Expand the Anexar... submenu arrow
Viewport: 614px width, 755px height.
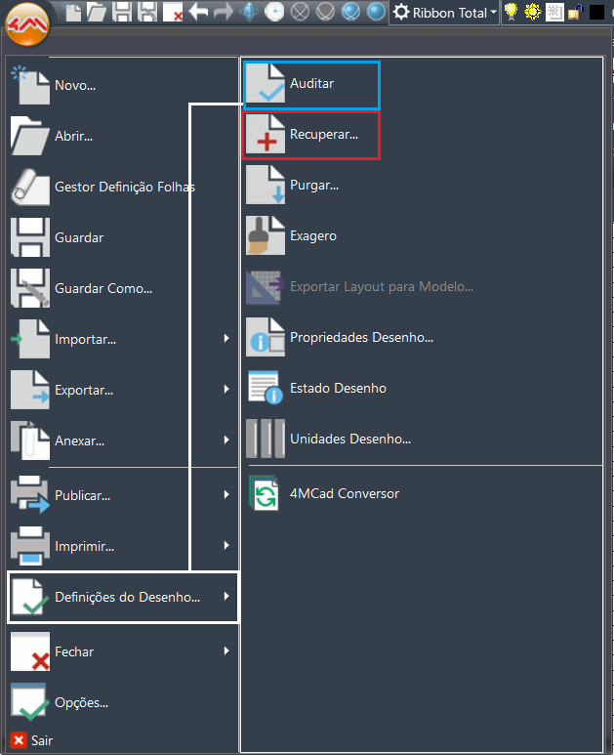pyautogui.click(x=226, y=440)
